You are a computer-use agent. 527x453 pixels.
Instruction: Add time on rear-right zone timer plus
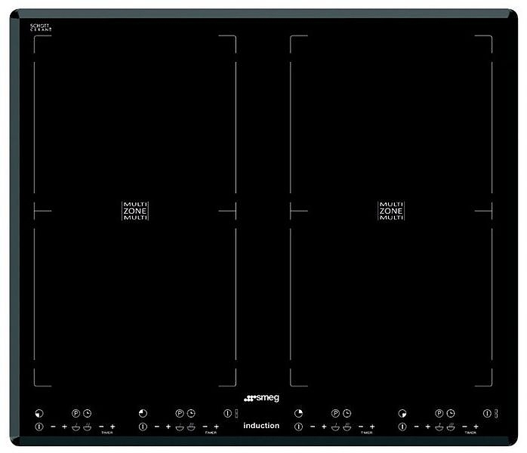372,427
